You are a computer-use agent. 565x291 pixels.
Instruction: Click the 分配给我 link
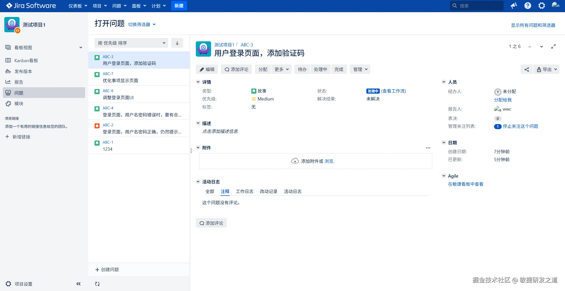(503, 100)
